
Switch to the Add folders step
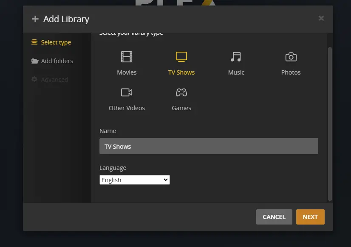click(57, 61)
